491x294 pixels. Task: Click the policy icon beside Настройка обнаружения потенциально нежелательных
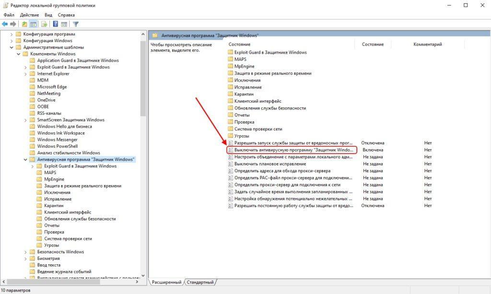pyautogui.click(x=231, y=199)
